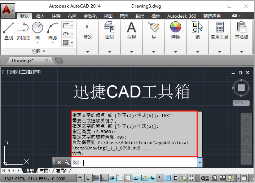The image size is (255, 183).
Task: Open the Annotation (注释) panel icon
Action: click(x=131, y=27)
